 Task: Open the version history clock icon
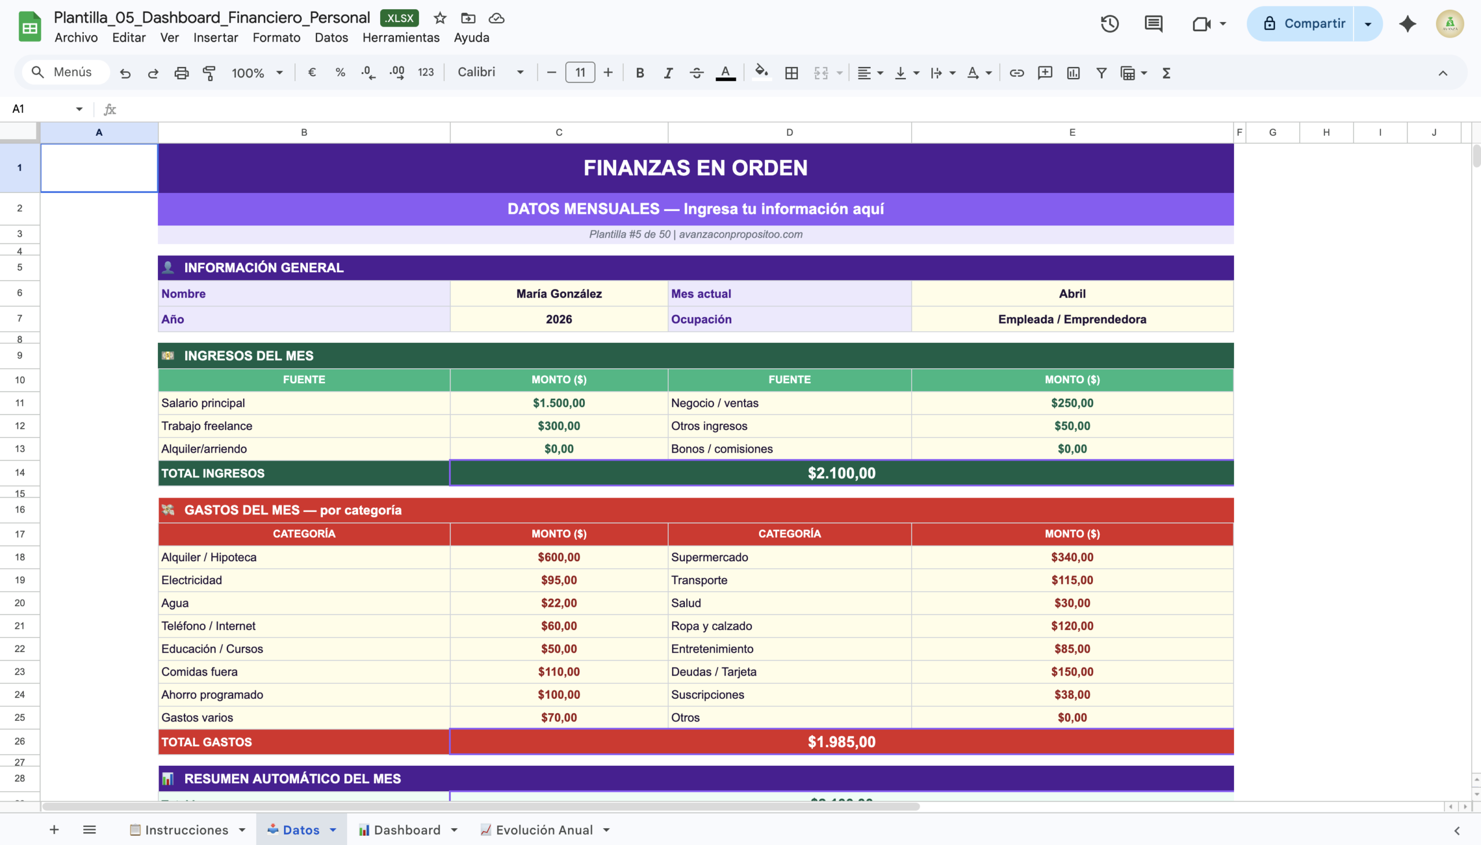pos(1109,24)
